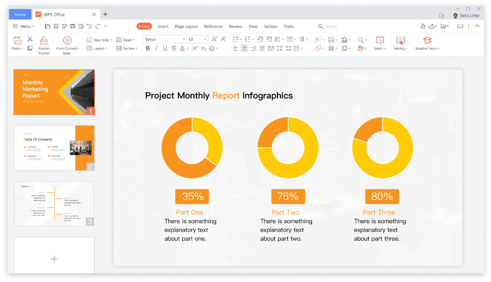Screen dimensions: 491x282
Task: Open font color dropdown arrow
Action: coord(188,49)
